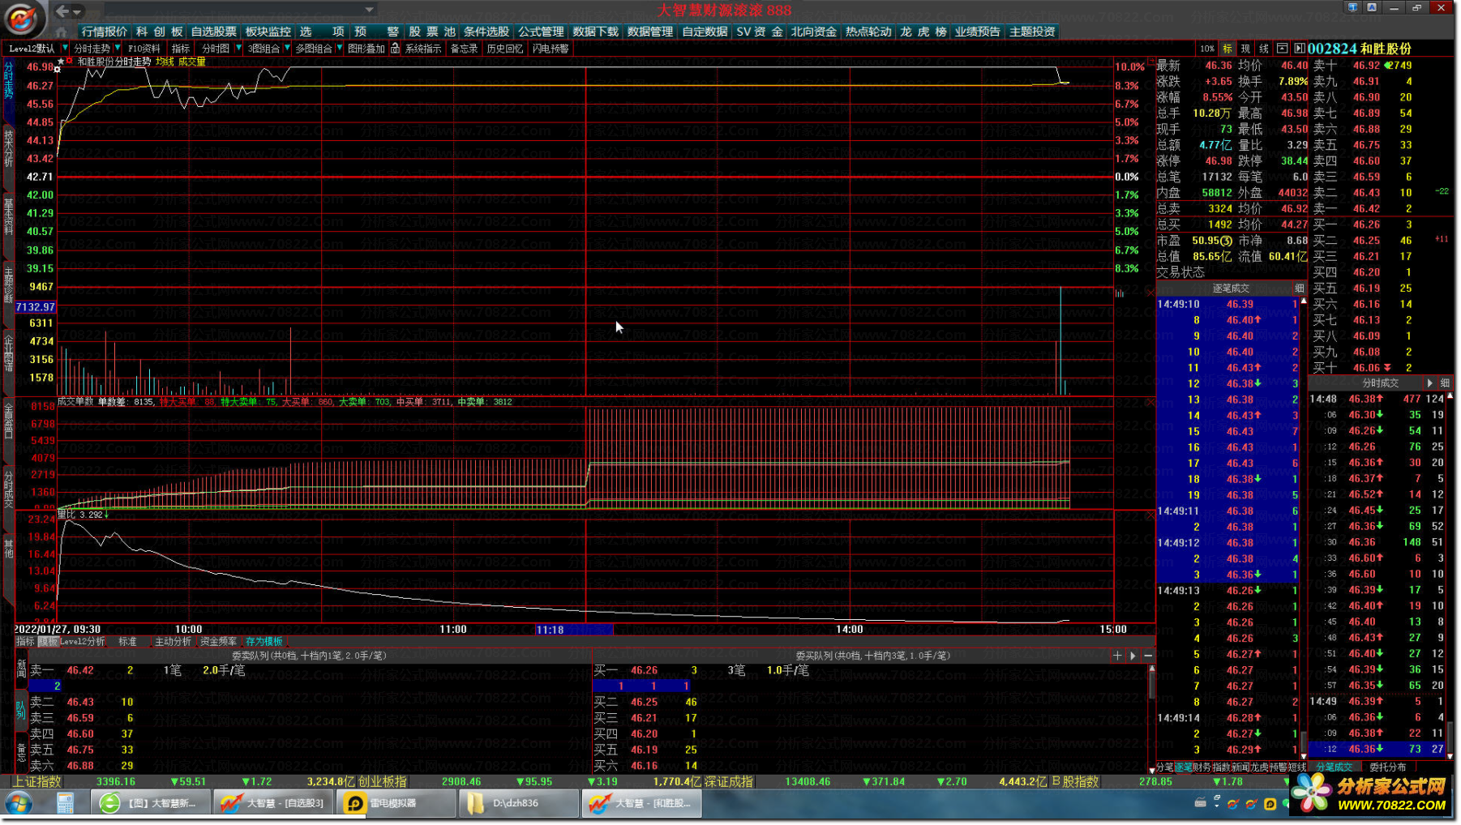The height and width of the screenshot is (825, 1461).
Task: Go back with the navigation arrow
Action: click(62, 11)
